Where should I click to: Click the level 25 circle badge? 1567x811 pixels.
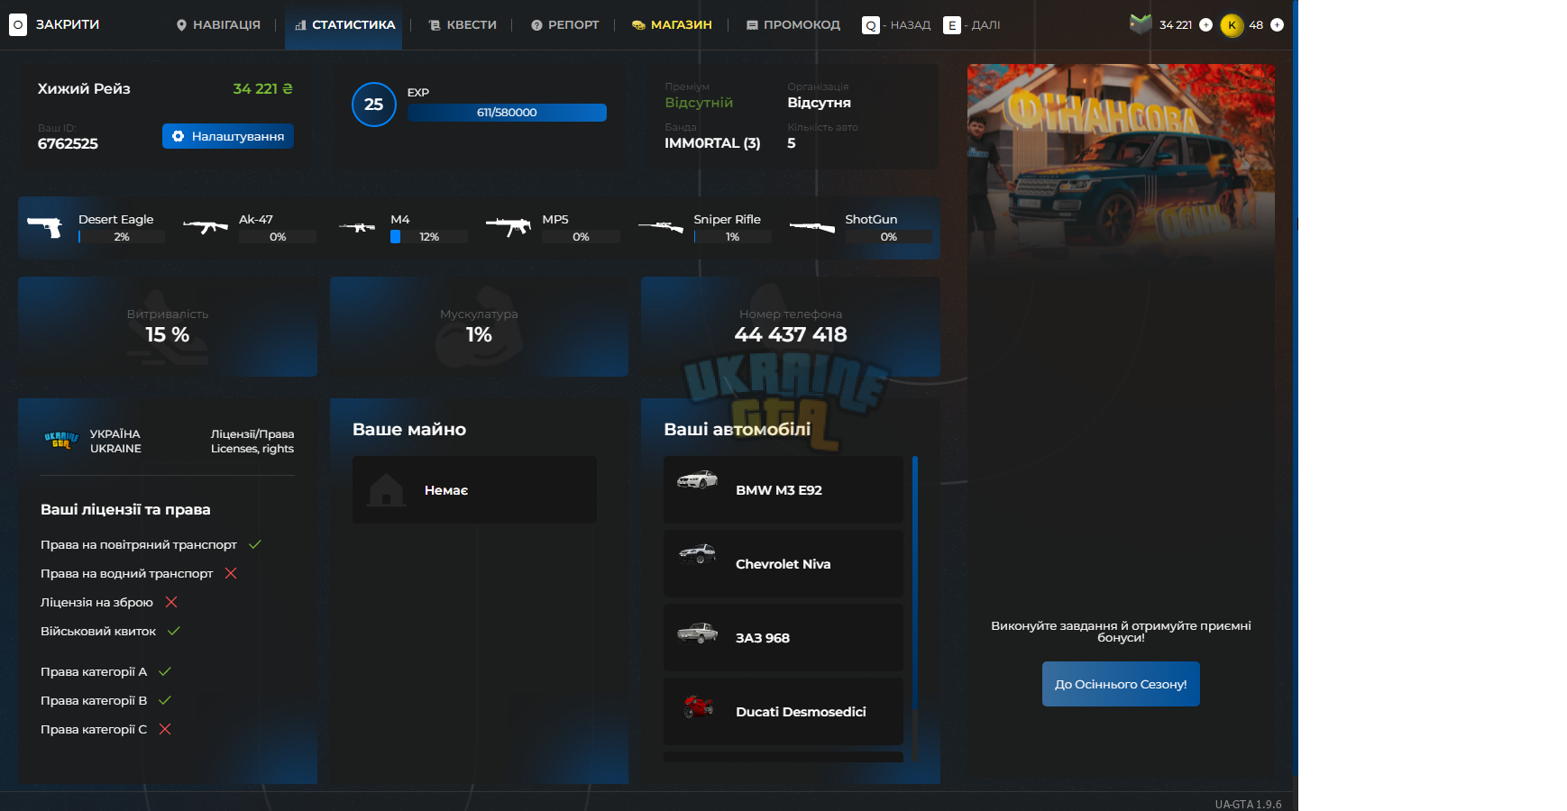point(374,105)
